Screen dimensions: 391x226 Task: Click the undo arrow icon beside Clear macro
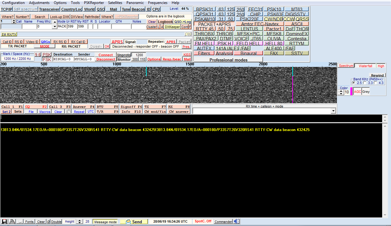pos(68,112)
